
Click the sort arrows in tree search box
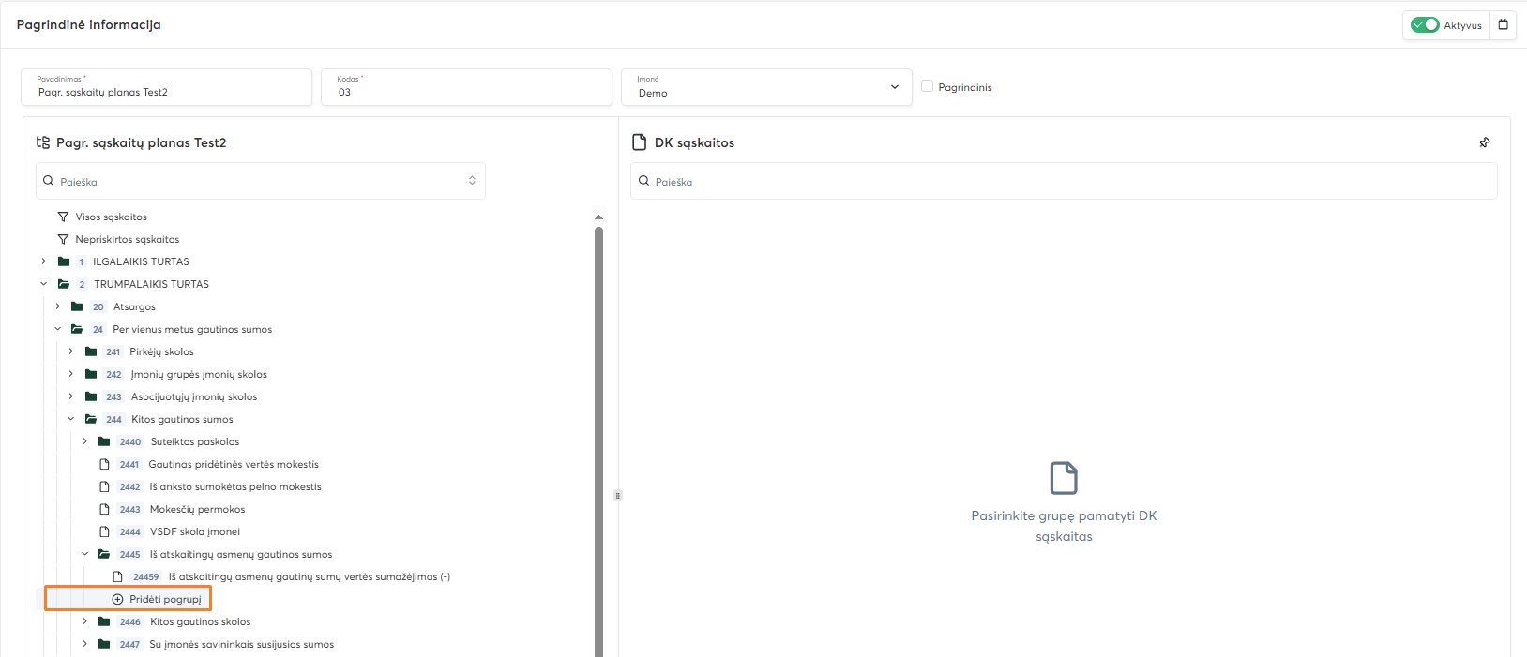pos(472,181)
